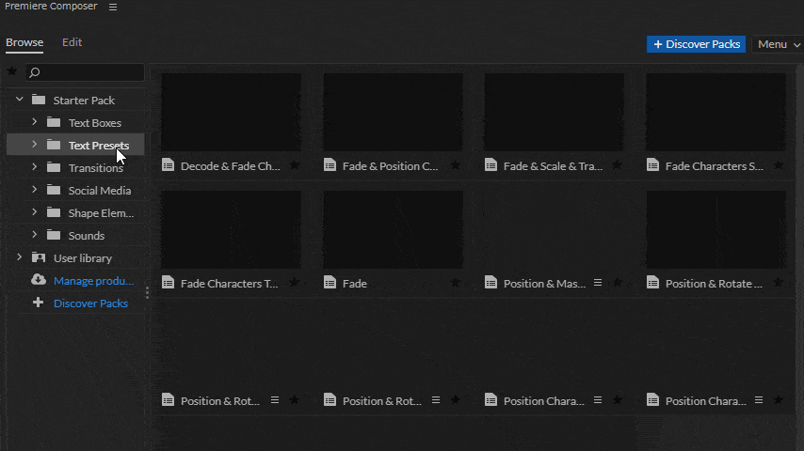Click the Fade Characters S... document icon

652,164
